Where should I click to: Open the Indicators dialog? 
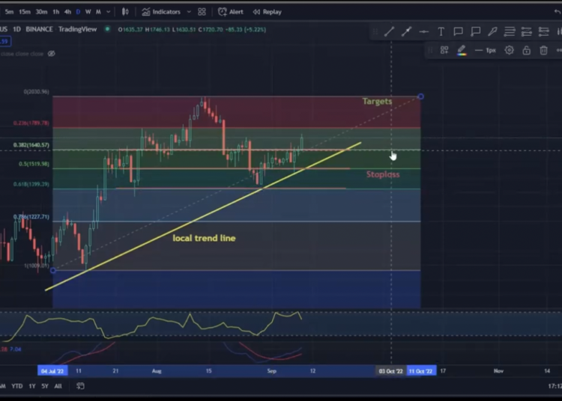161,12
